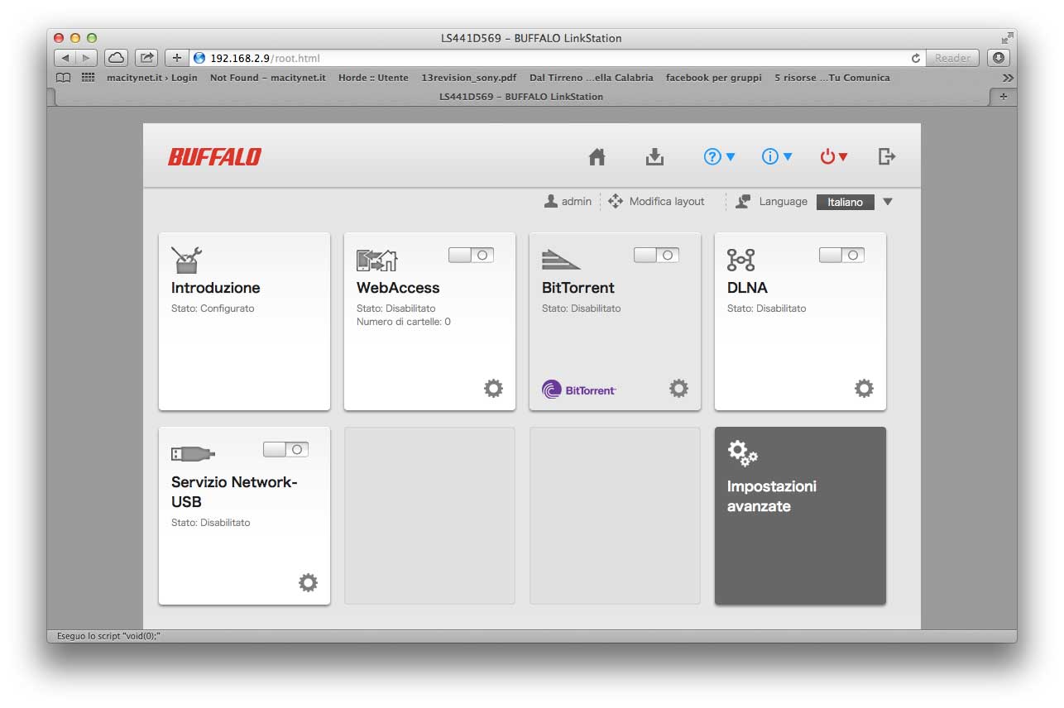The height and width of the screenshot is (708, 1064).
Task: Show more bookmarks with the chevrons
Action: coord(1007,78)
